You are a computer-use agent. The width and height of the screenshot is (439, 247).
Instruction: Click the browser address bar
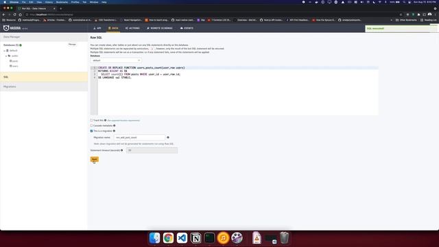[x=213, y=14]
